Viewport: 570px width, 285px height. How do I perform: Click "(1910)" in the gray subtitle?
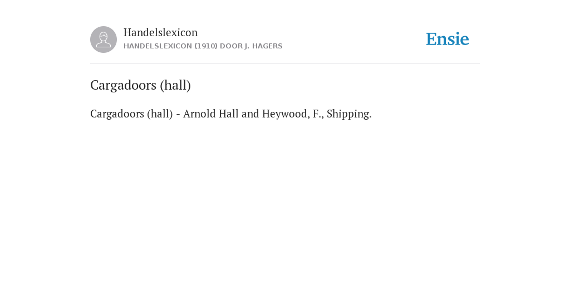click(x=206, y=46)
